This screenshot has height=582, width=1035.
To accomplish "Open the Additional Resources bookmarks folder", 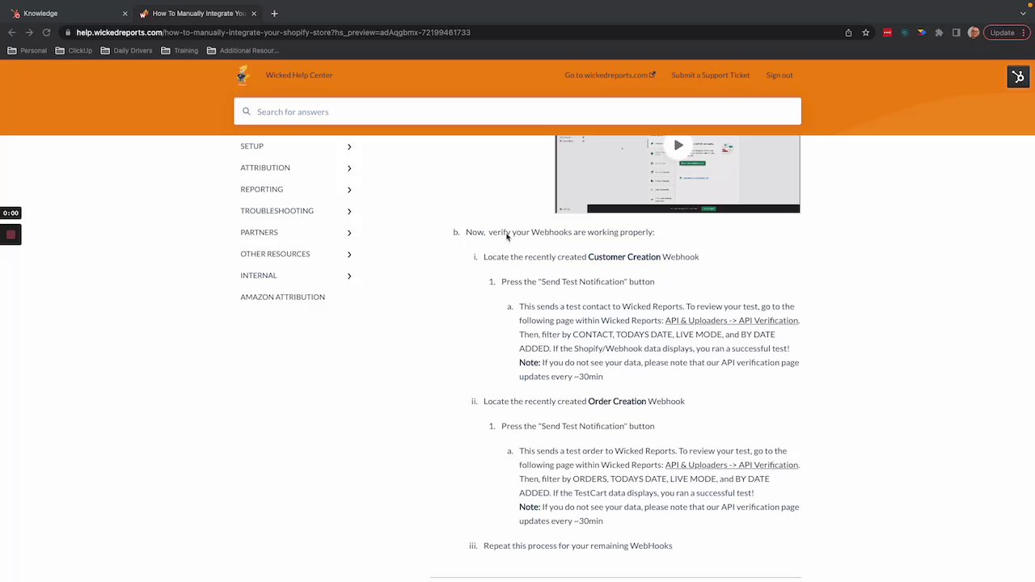I will [x=243, y=50].
